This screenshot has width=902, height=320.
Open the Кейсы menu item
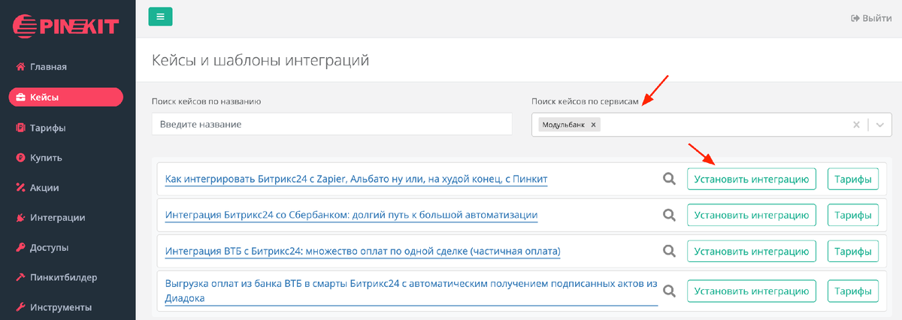pyautogui.click(x=66, y=97)
